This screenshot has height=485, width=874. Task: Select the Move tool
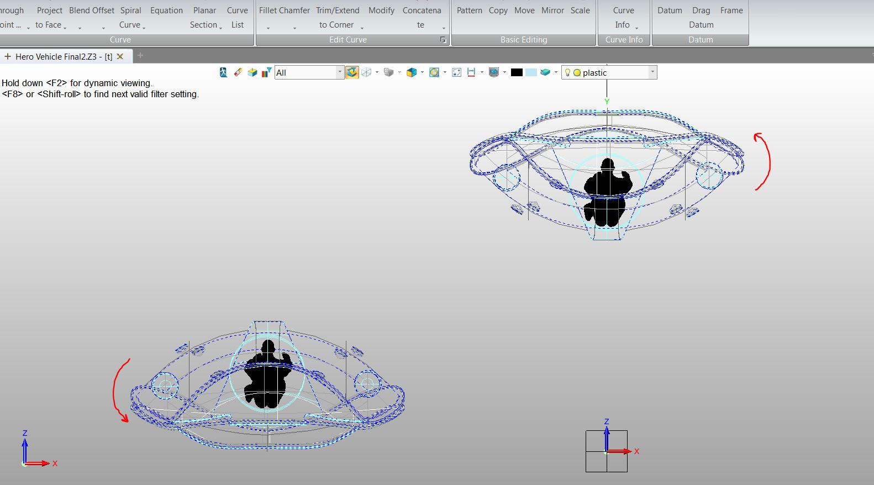click(x=524, y=10)
